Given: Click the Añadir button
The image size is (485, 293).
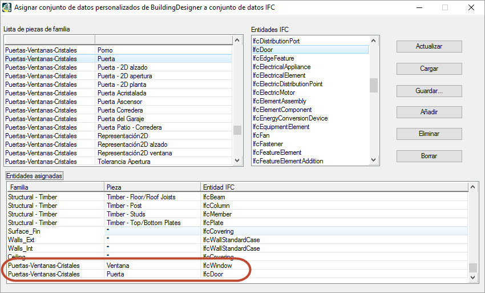Looking at the screenshot, I should point(429,112).
